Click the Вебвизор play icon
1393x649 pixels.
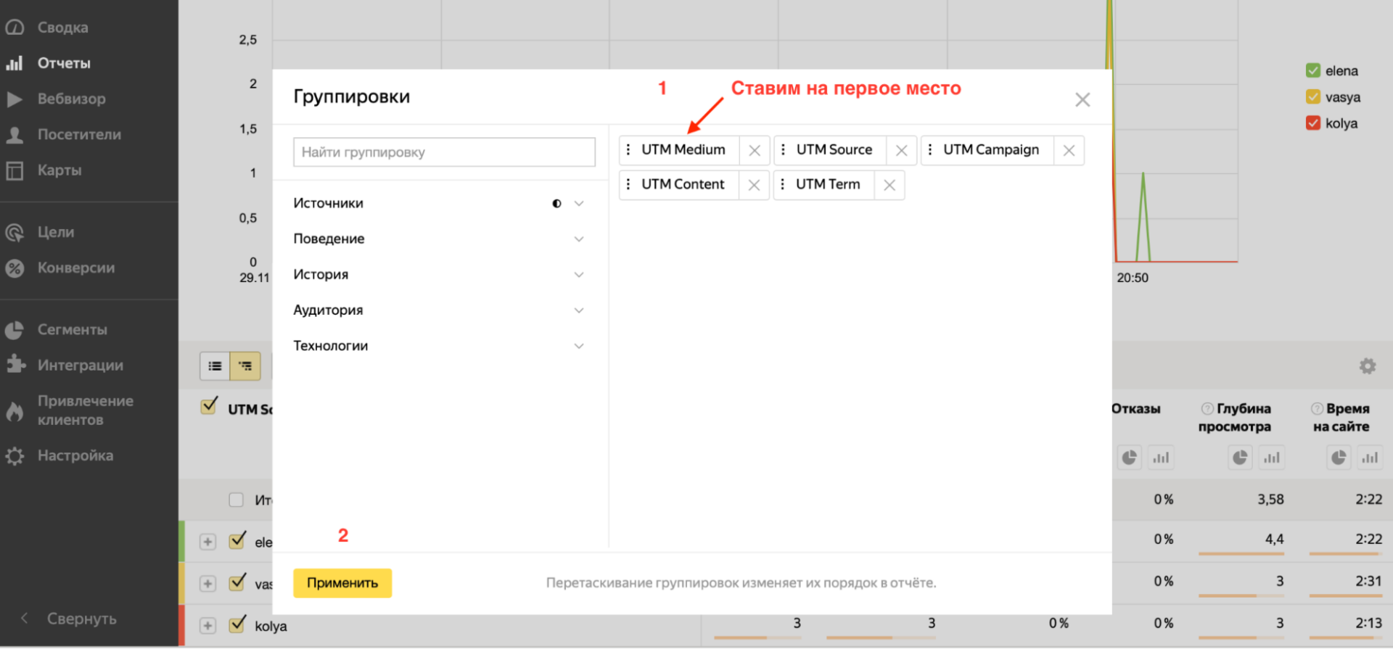pos(15,99)
